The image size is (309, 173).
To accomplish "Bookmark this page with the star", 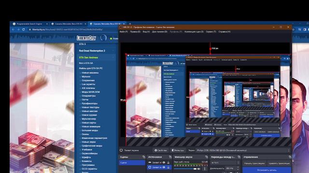I will pos(293,29).
